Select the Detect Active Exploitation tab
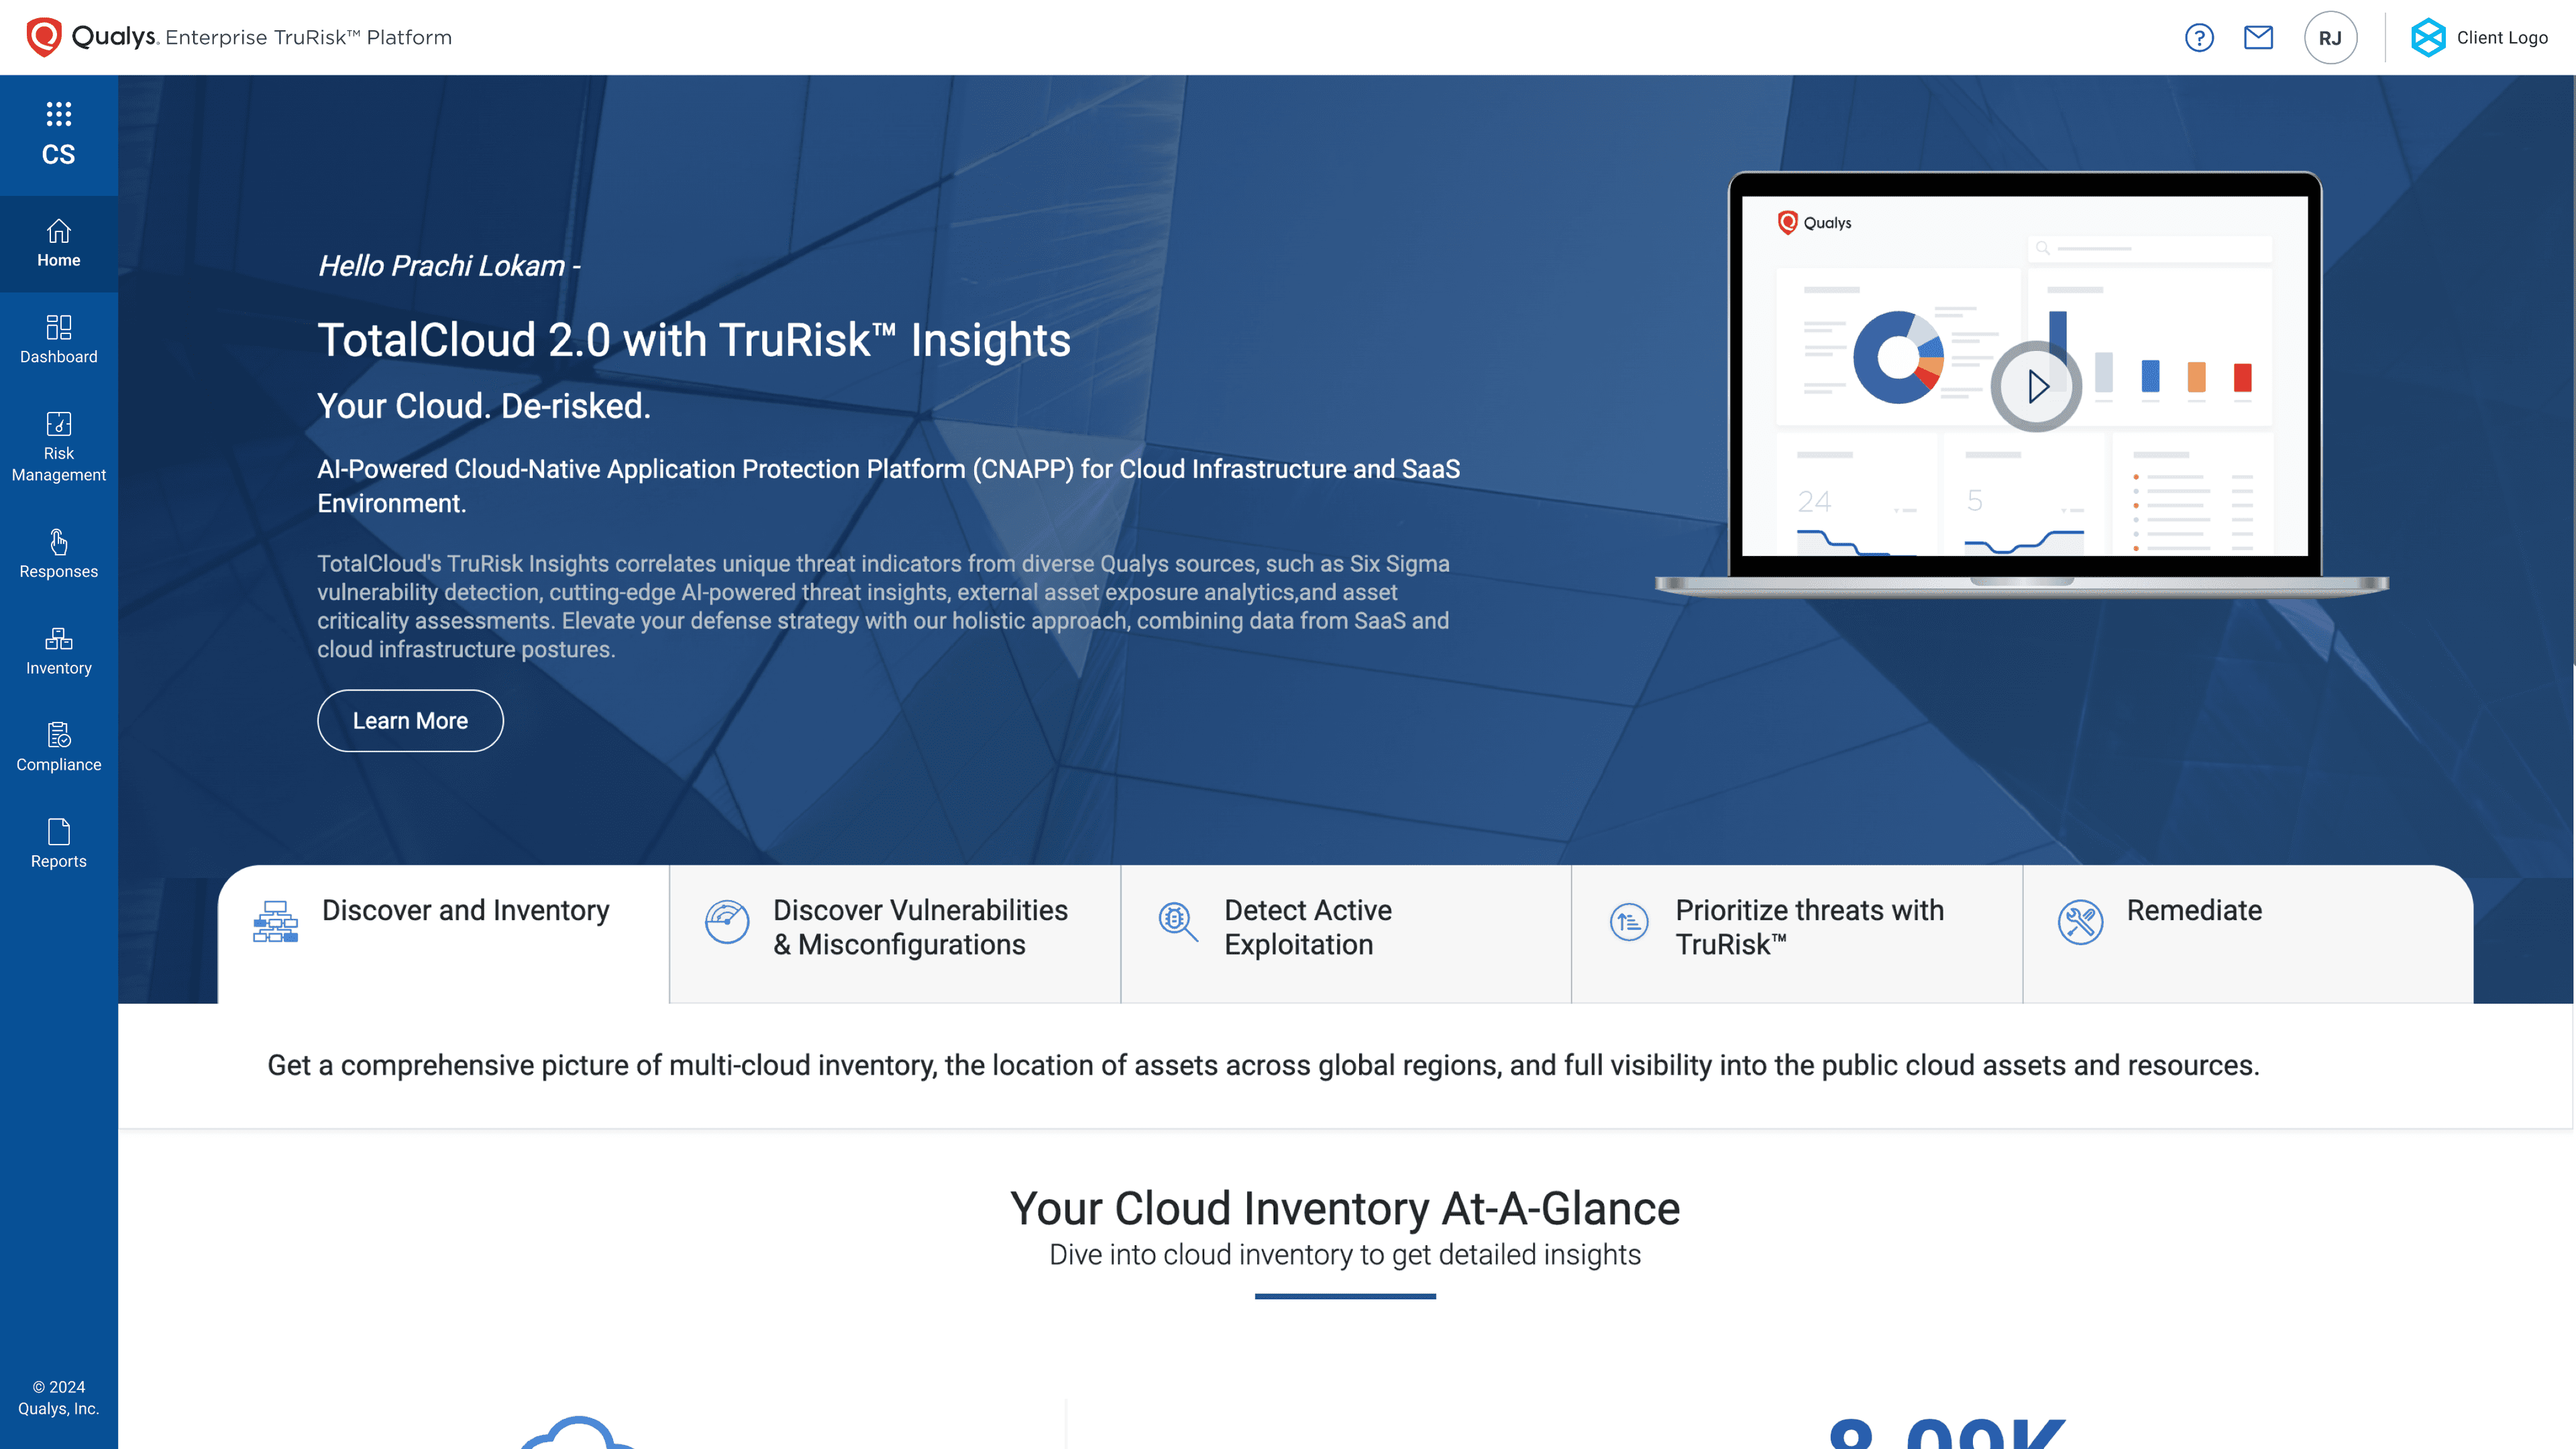 (x=1346, y=933)
